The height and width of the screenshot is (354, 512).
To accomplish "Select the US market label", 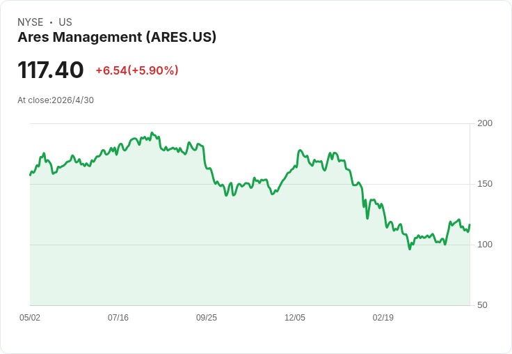I will point(65,22).
